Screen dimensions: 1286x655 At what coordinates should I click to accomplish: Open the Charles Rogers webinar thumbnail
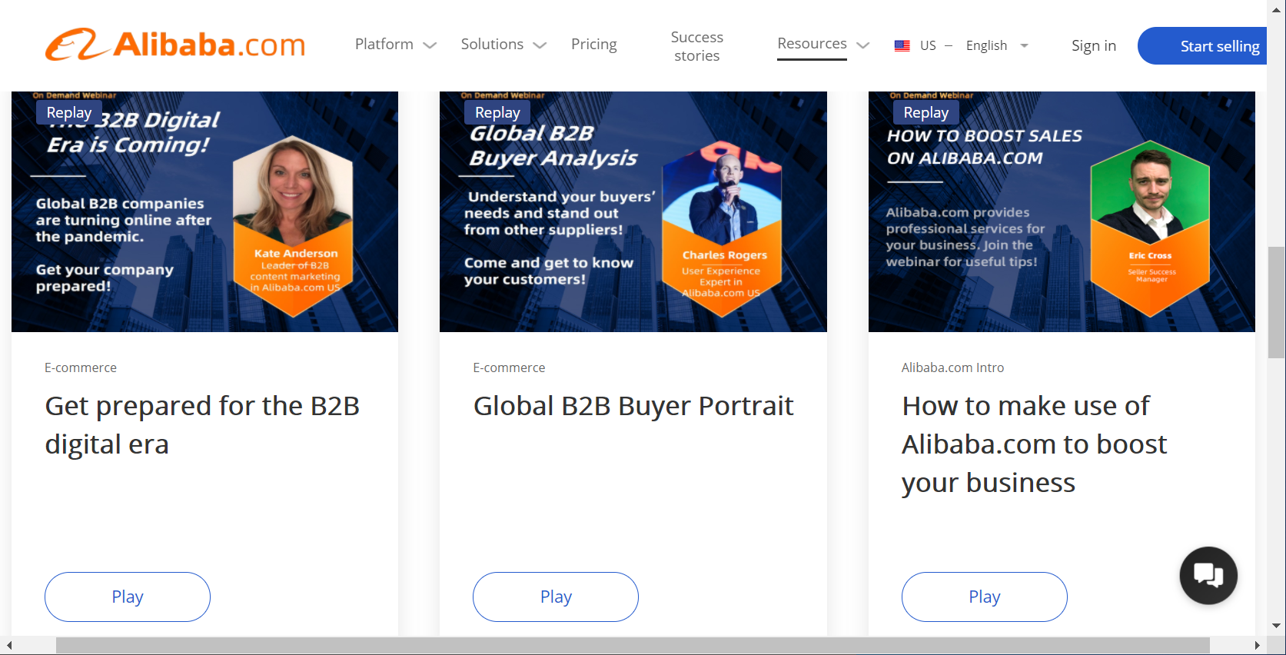coord(633,211)
